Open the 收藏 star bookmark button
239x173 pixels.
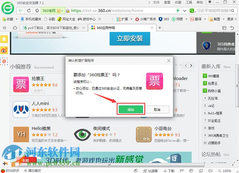click(x=8, y=19)
